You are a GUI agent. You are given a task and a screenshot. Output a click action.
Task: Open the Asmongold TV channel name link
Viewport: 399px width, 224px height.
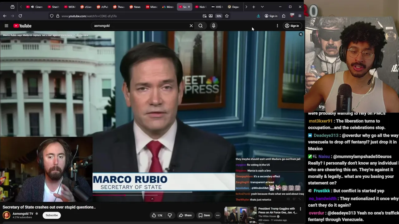[23, 214]
